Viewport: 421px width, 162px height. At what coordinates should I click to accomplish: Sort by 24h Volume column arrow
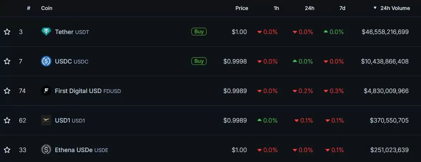point(375,8)
